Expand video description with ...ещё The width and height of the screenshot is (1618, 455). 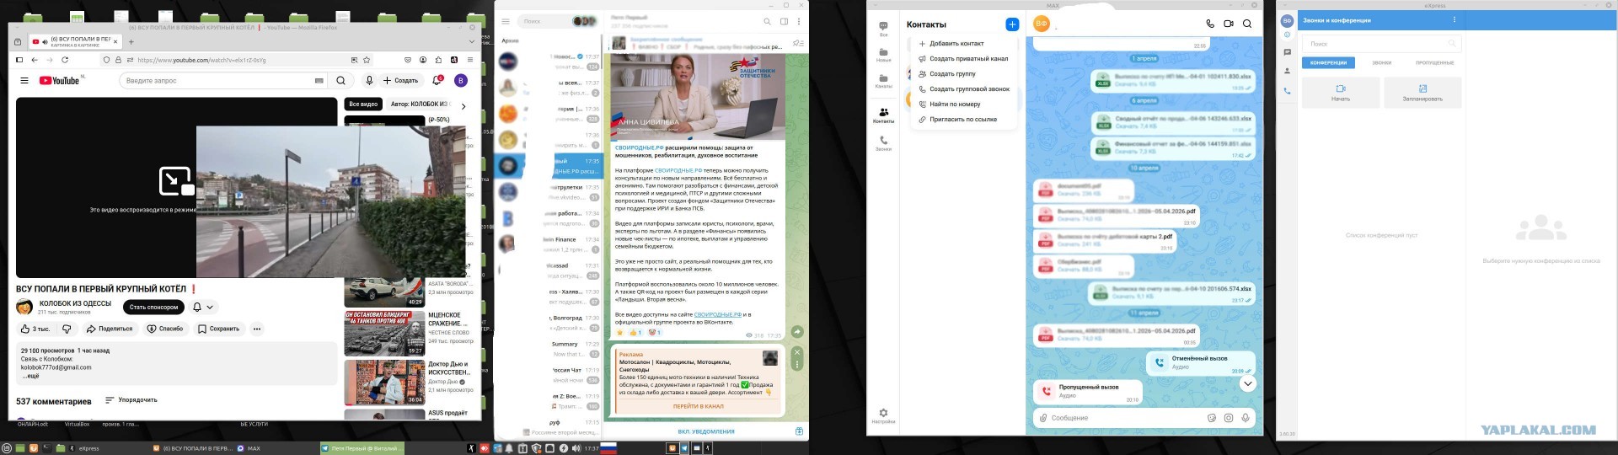click(x=29, y=376)
